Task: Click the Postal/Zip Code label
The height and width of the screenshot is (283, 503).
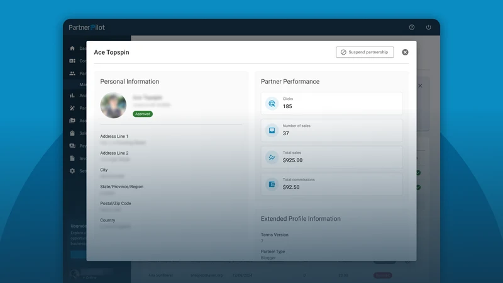Action: tap(116, 203)
